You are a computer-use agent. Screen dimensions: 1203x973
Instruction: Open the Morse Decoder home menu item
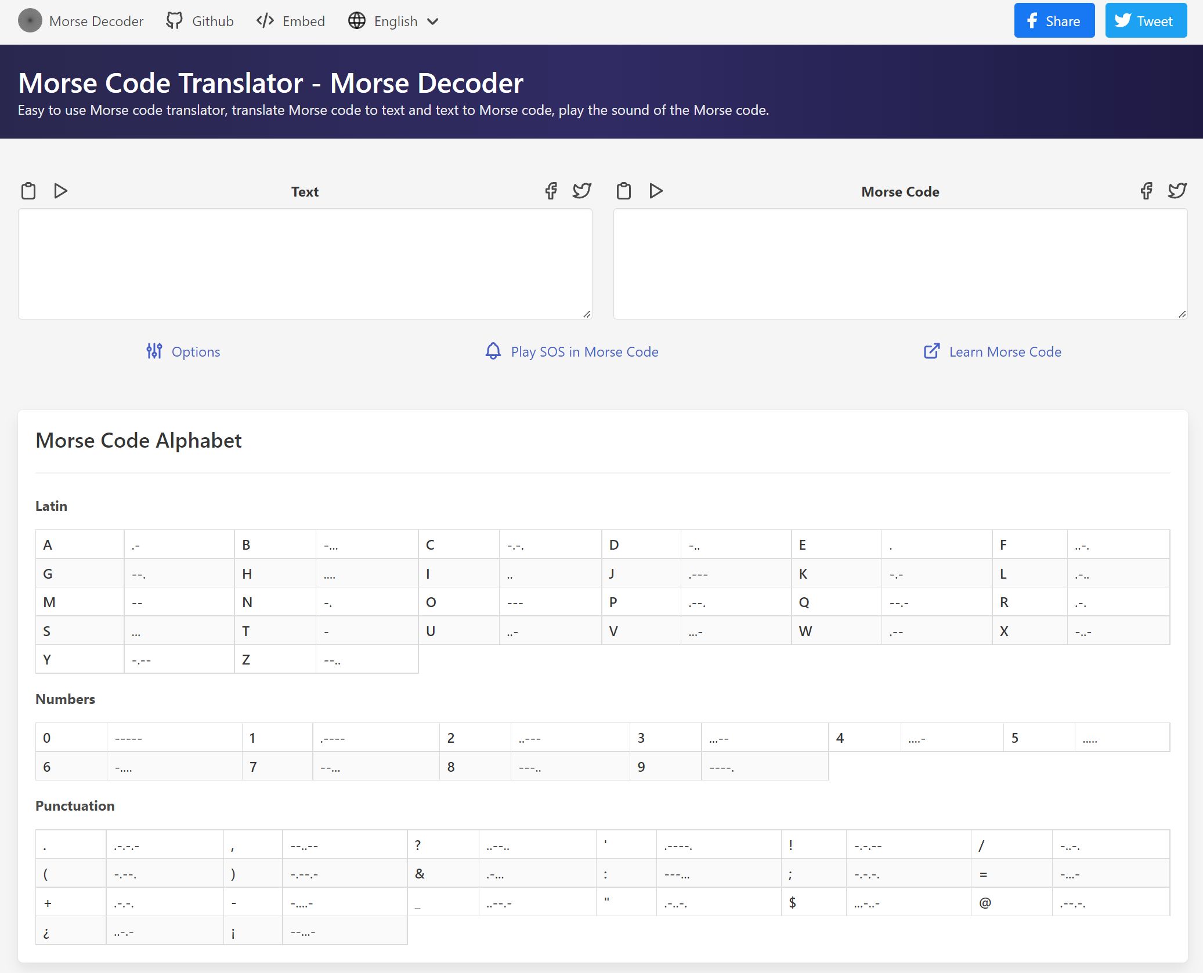tap(81, 21)
